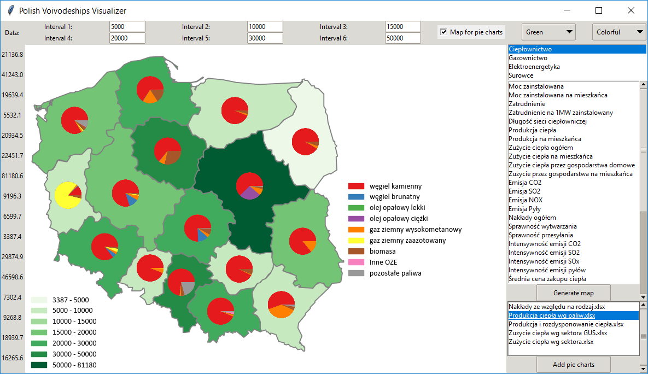Select Zużycie ciepła wg sektora.xlsx
The image size is (648, 374).
574,342
